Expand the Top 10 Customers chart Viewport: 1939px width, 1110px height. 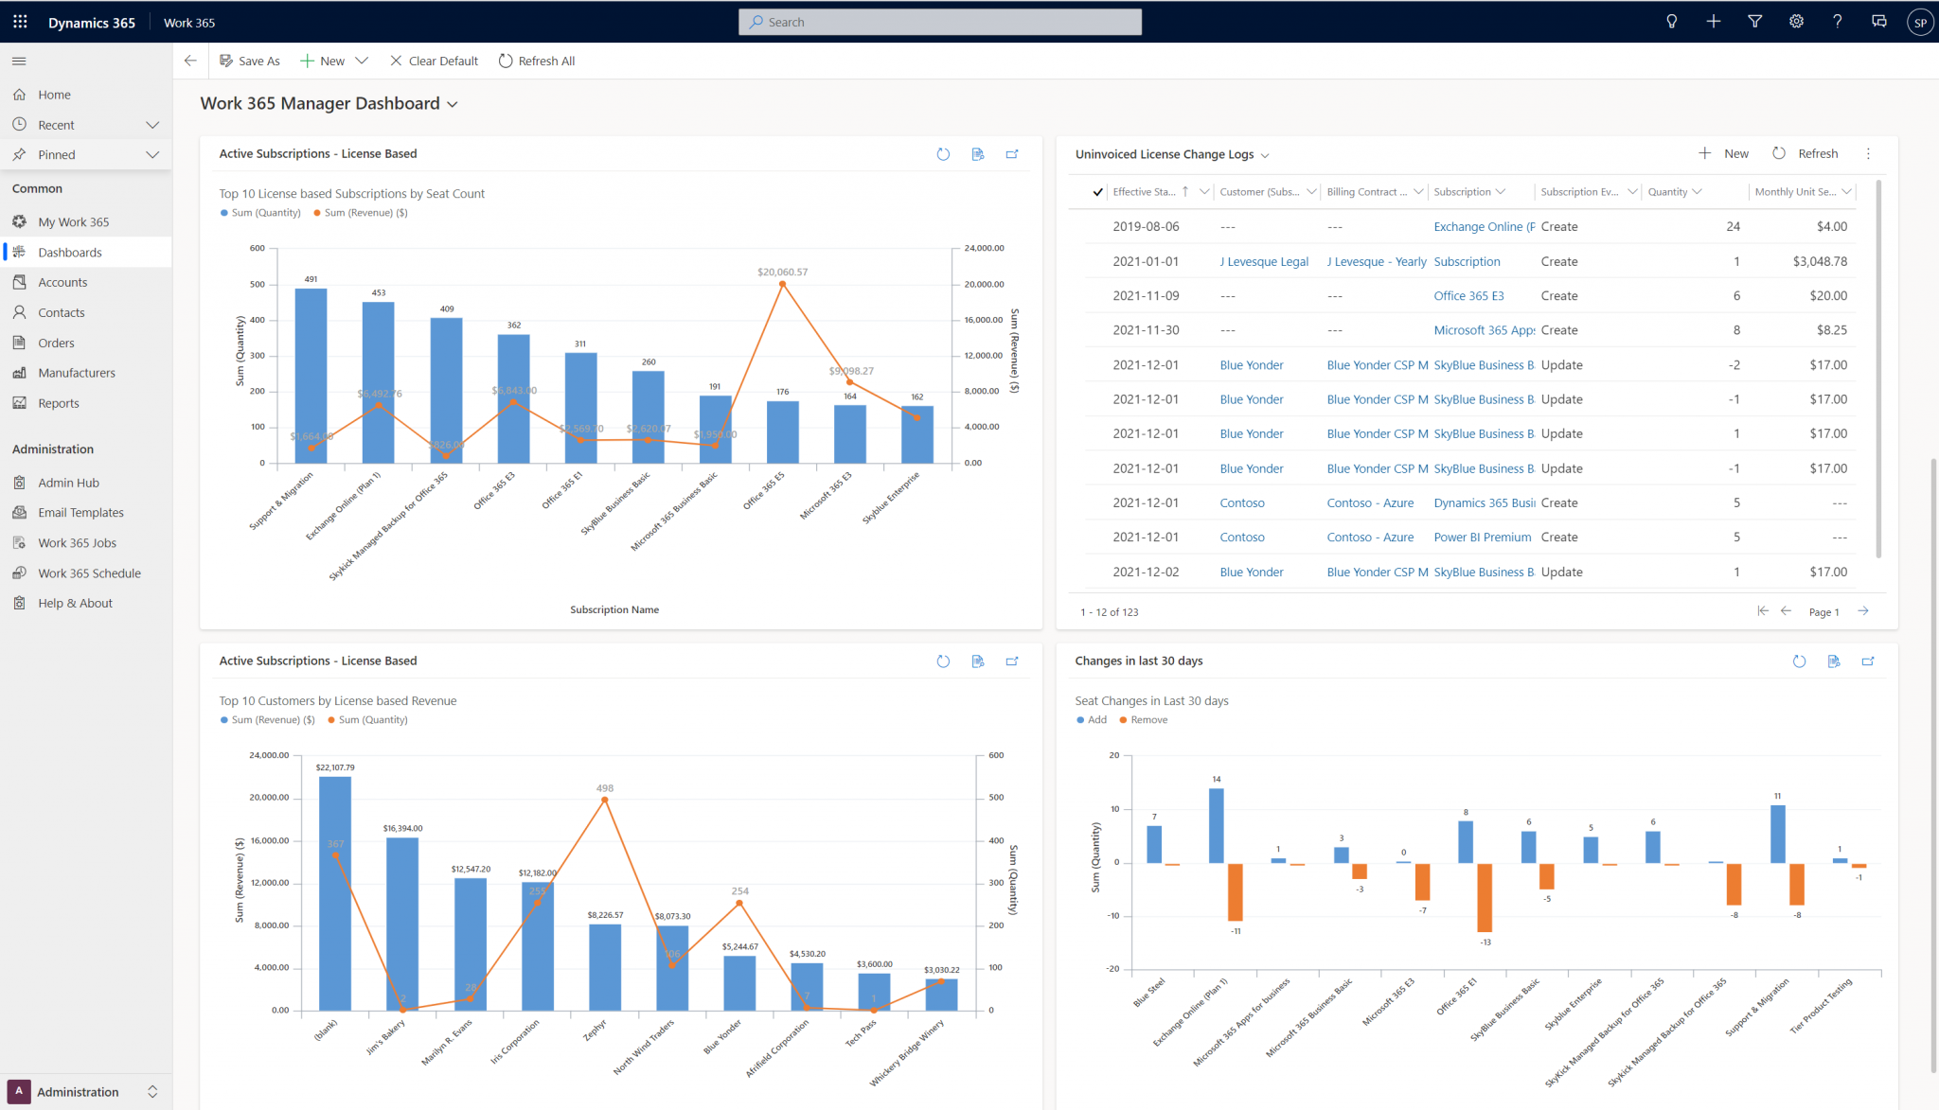[1012, 661]
